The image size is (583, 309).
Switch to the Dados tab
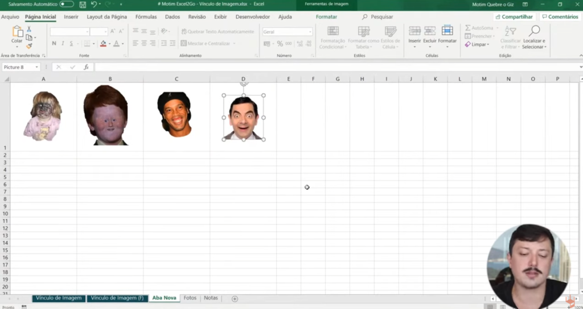172,16
